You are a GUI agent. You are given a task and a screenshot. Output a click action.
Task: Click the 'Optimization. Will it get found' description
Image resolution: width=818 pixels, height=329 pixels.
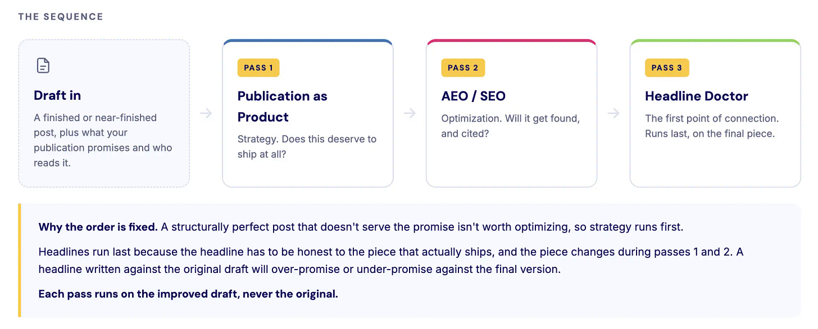coord(511,126)
